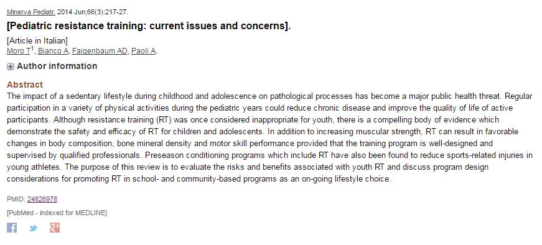The width and height of the screenshot is (542, 245).
Task: Click the PubMed indexed for MEDLINE status text
Action: click(57, 213)
